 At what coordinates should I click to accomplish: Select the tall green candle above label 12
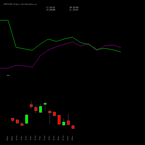(27, 119)
